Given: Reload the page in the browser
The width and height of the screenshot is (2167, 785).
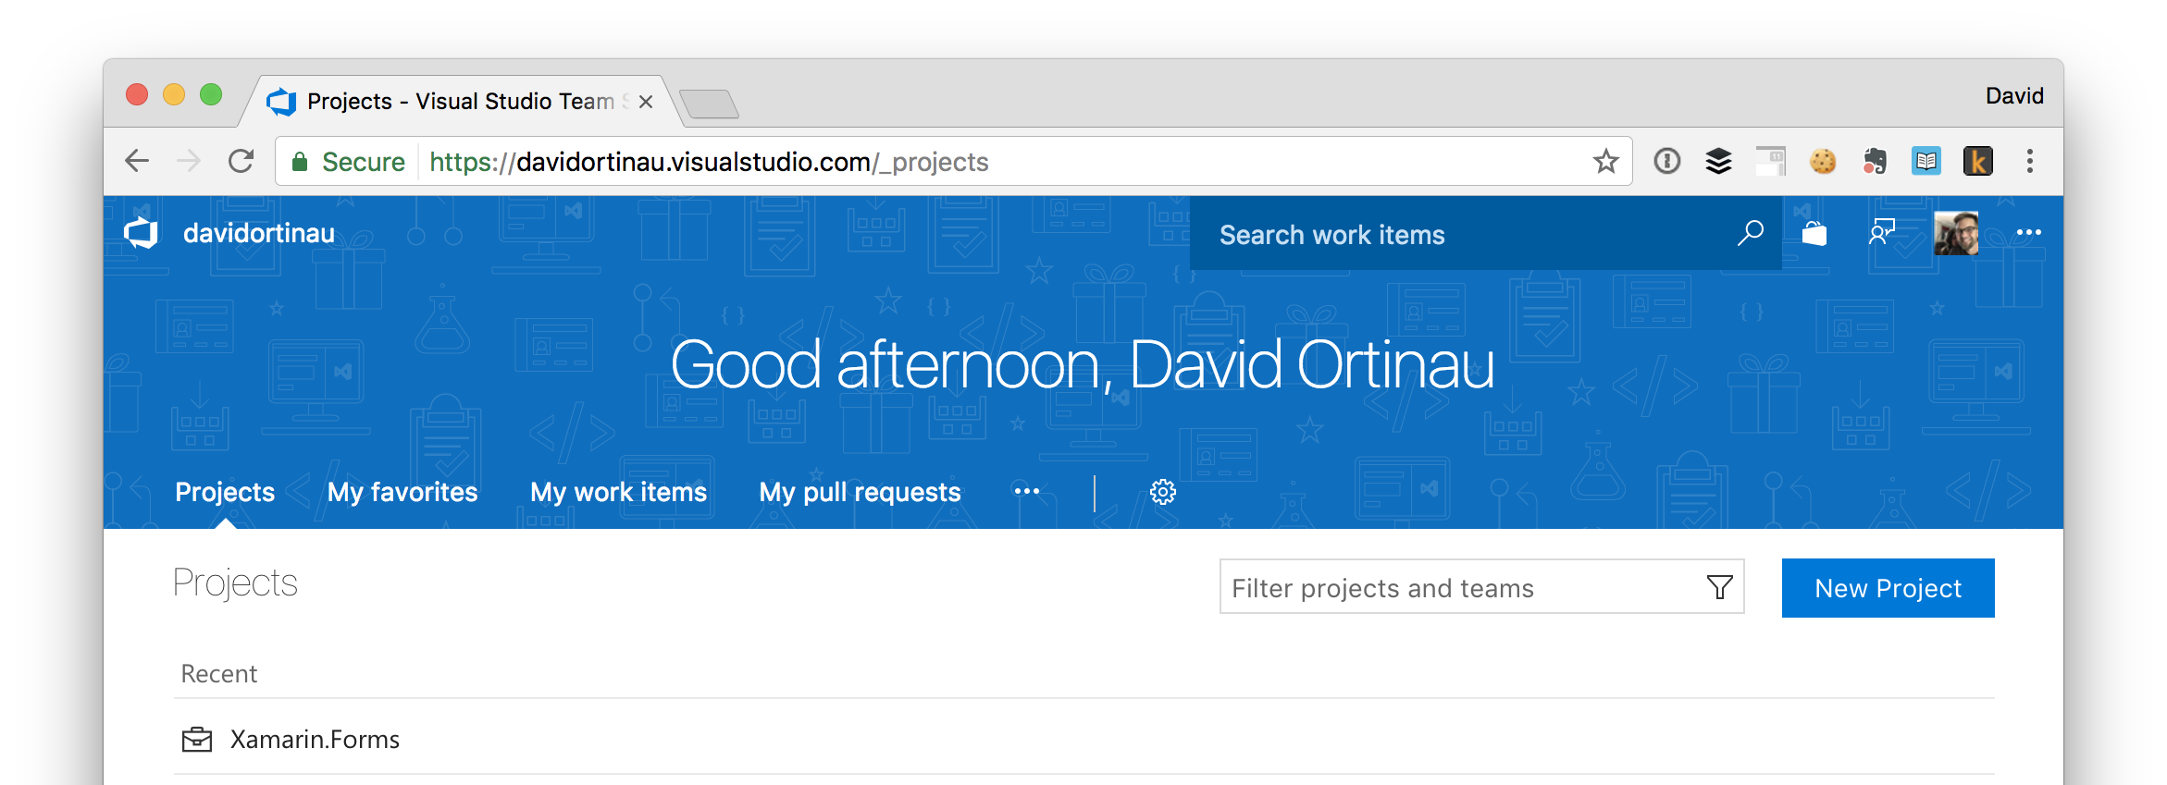Looking at the screenshot, I should [241, 162].
